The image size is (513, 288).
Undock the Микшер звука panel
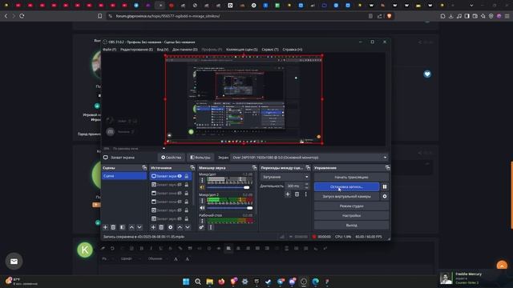(255, 168)
